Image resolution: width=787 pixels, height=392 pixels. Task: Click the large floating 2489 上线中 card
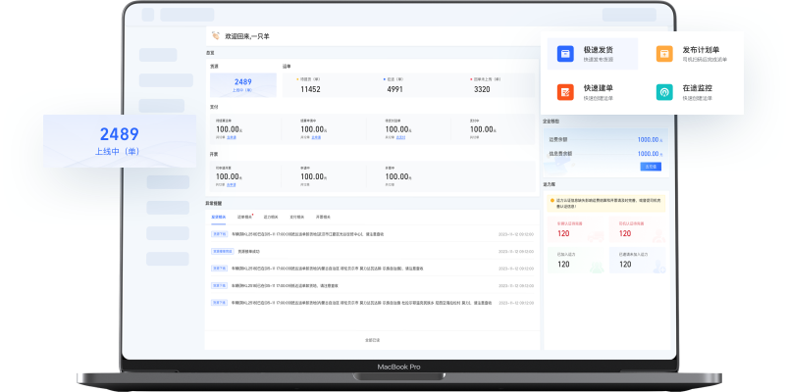pos(120,141)
